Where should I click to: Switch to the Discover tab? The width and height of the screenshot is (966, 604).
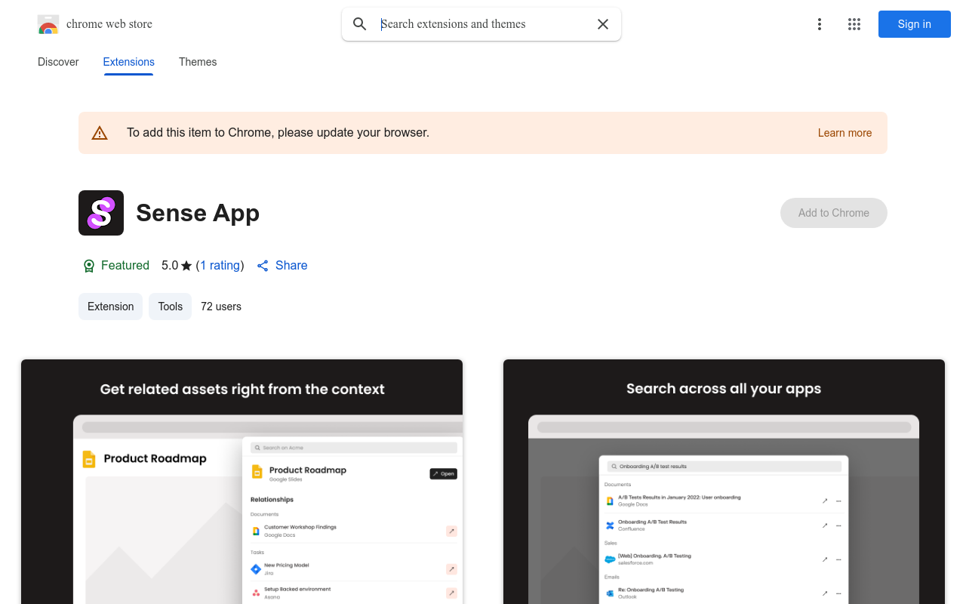pyautogui.click(x=58, y=62)
